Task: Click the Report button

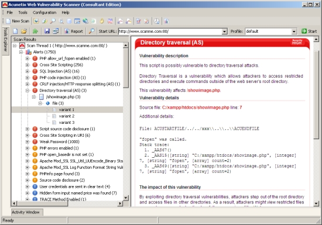Action: pos(74,31)
